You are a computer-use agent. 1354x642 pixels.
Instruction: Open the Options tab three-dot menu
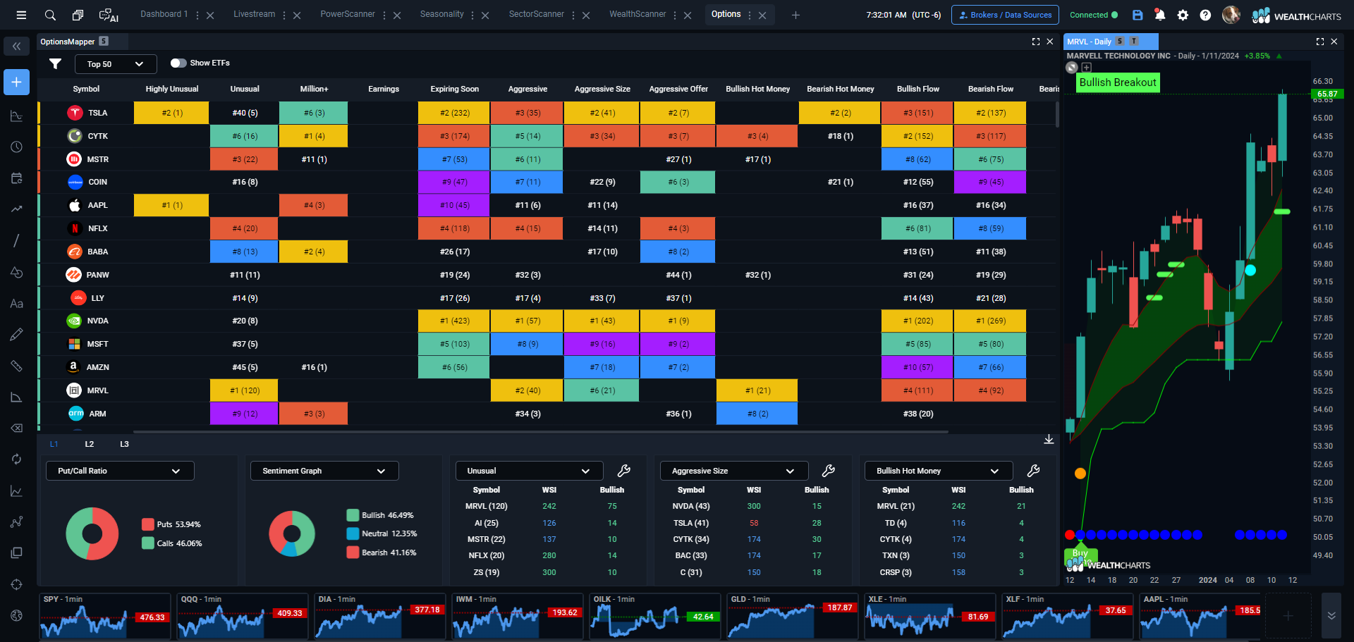(x=750, y=15)
